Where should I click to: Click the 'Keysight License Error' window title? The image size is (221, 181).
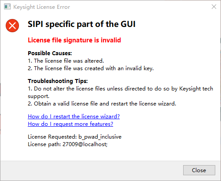click(42, 7)
